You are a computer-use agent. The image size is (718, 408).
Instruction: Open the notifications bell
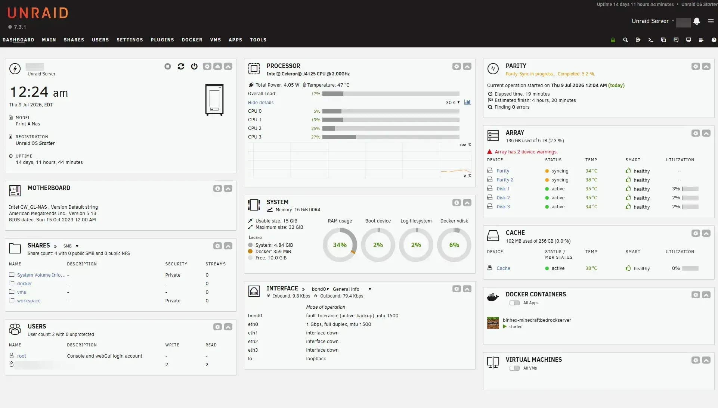[x=697, y=21]
